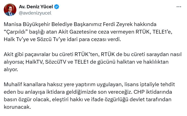Open the tweet's three-dot more options menu
Viewport: 187px width, 116px height.
pyautogui.click(x=179, y=7)
